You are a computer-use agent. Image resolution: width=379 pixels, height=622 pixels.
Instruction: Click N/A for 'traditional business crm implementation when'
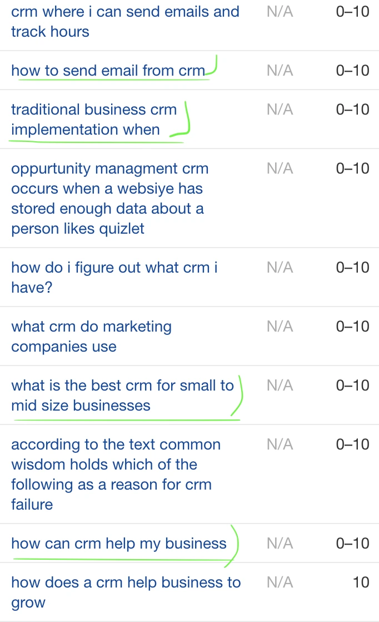[x=280, y=109]
